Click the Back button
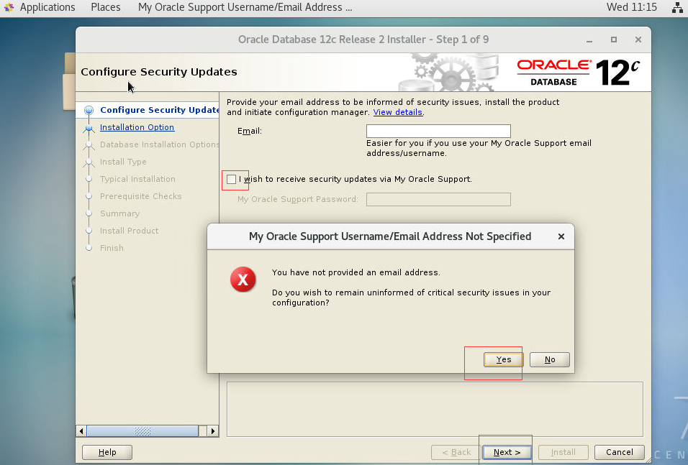This screenshot has height=465, width=688. [456, 452]
